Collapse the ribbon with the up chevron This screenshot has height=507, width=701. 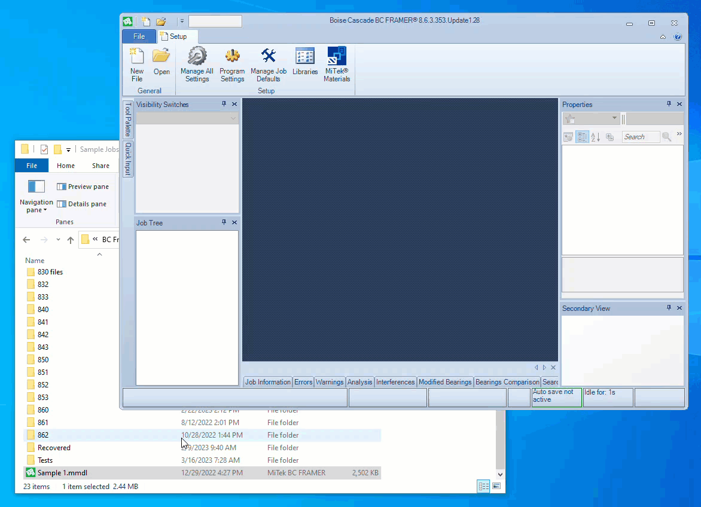click(663, 37)
